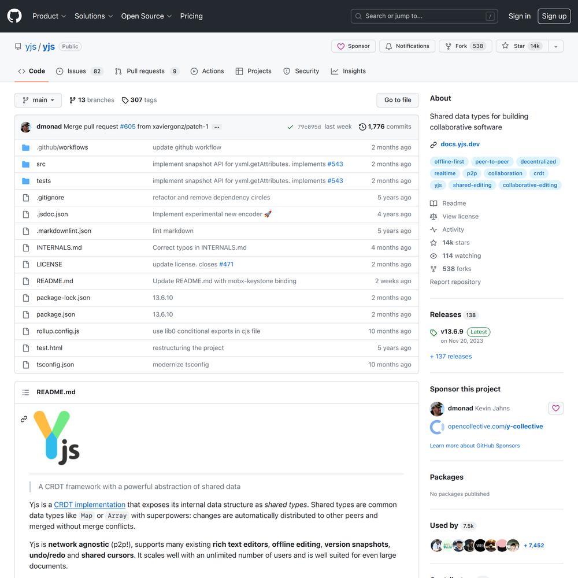Open the Activity pulse icon

(x=433, y=229)
